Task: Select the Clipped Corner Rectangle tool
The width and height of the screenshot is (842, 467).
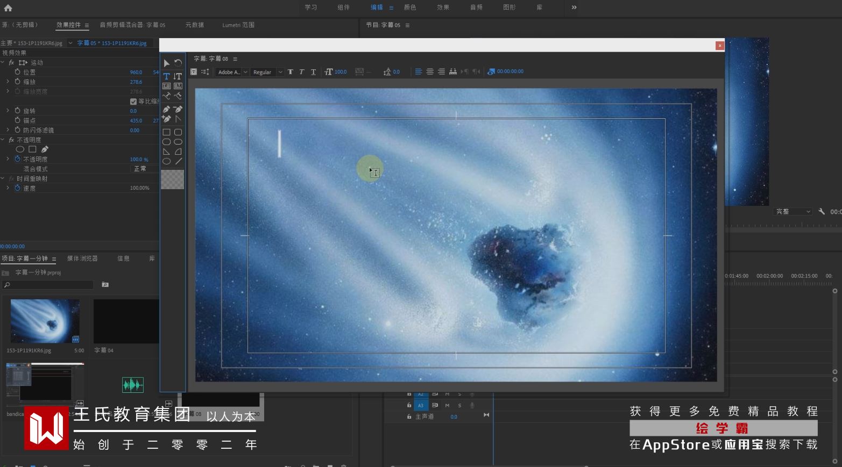Action: tap(166, 142)
